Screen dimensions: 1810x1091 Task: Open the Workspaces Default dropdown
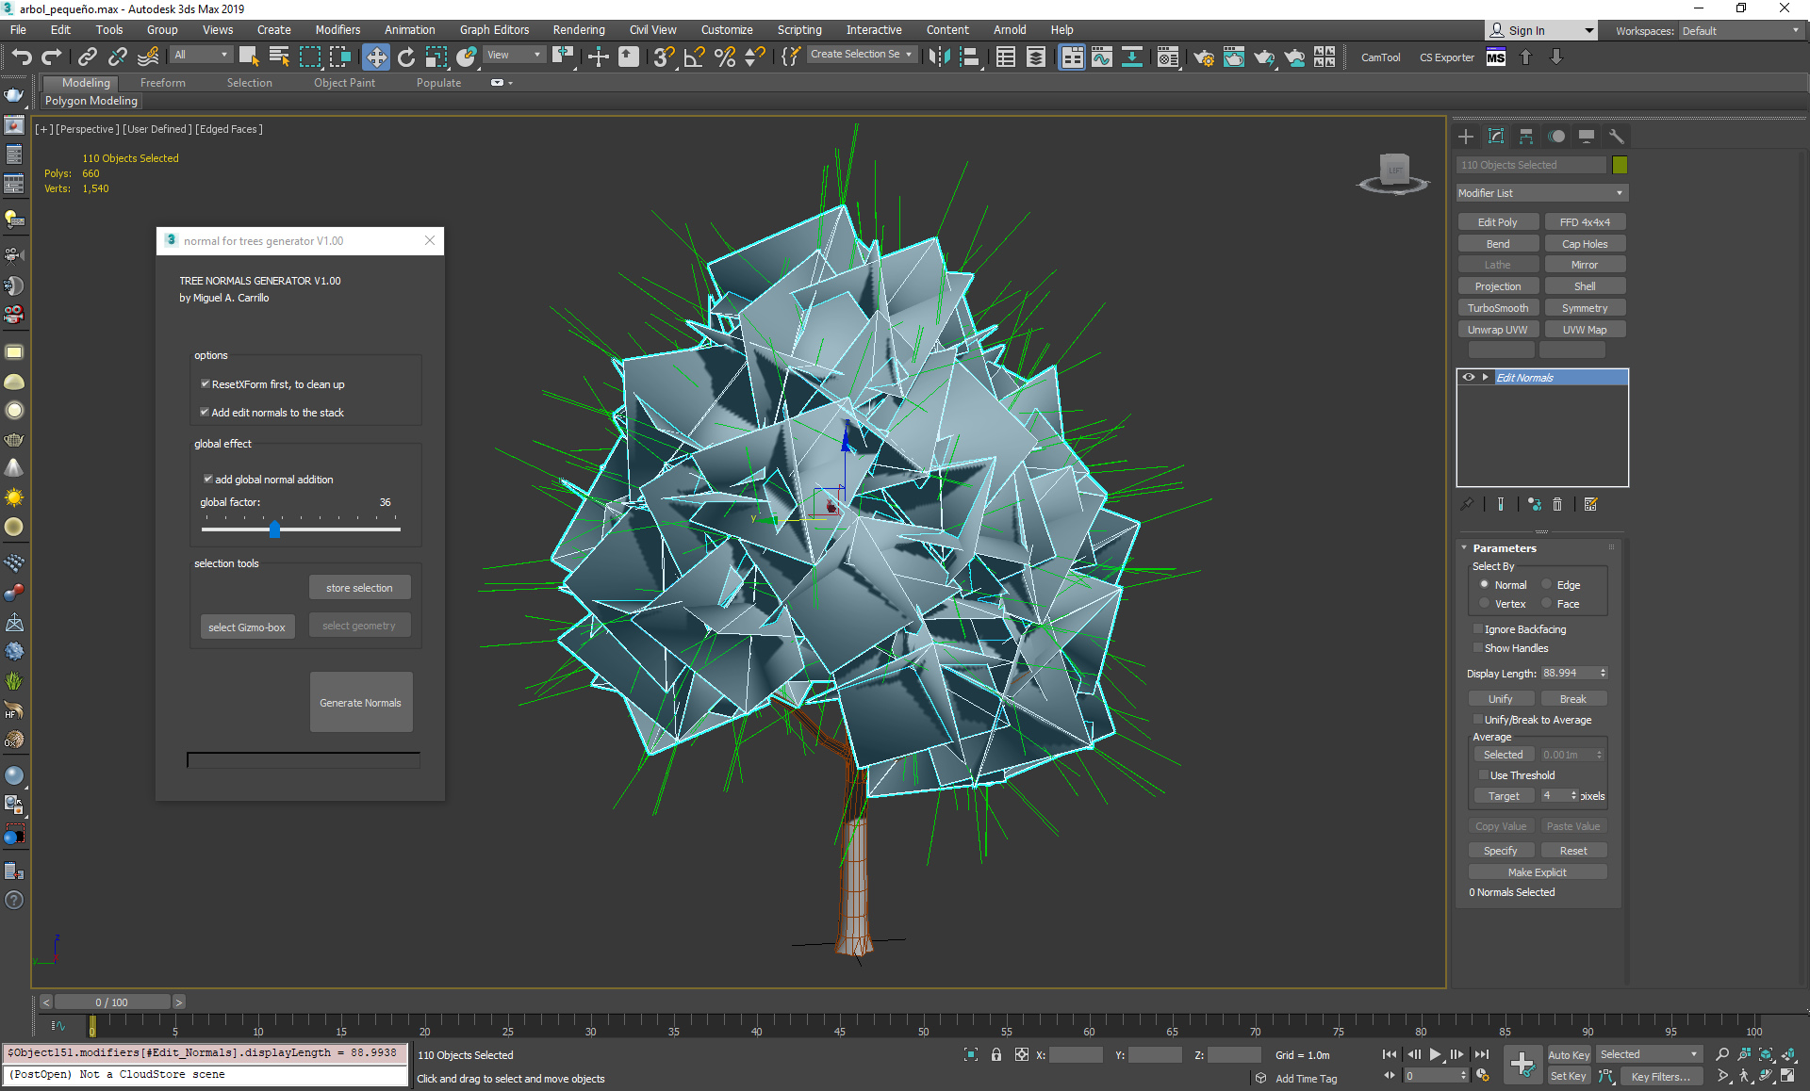1741,31
